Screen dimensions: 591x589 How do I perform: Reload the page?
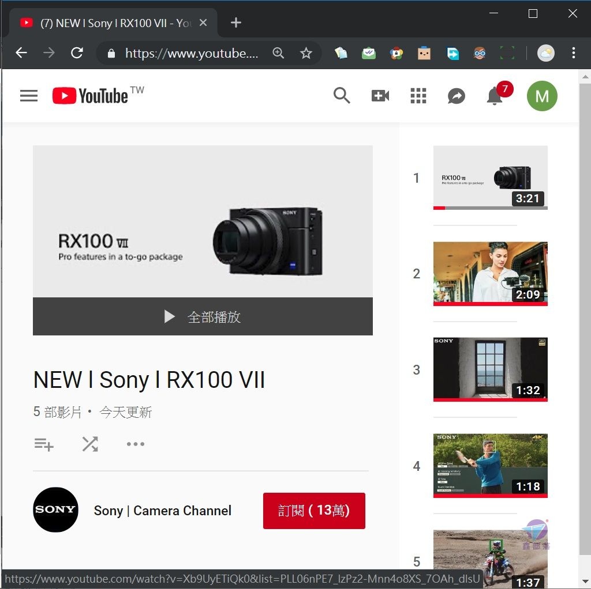[x=77, y=52]
